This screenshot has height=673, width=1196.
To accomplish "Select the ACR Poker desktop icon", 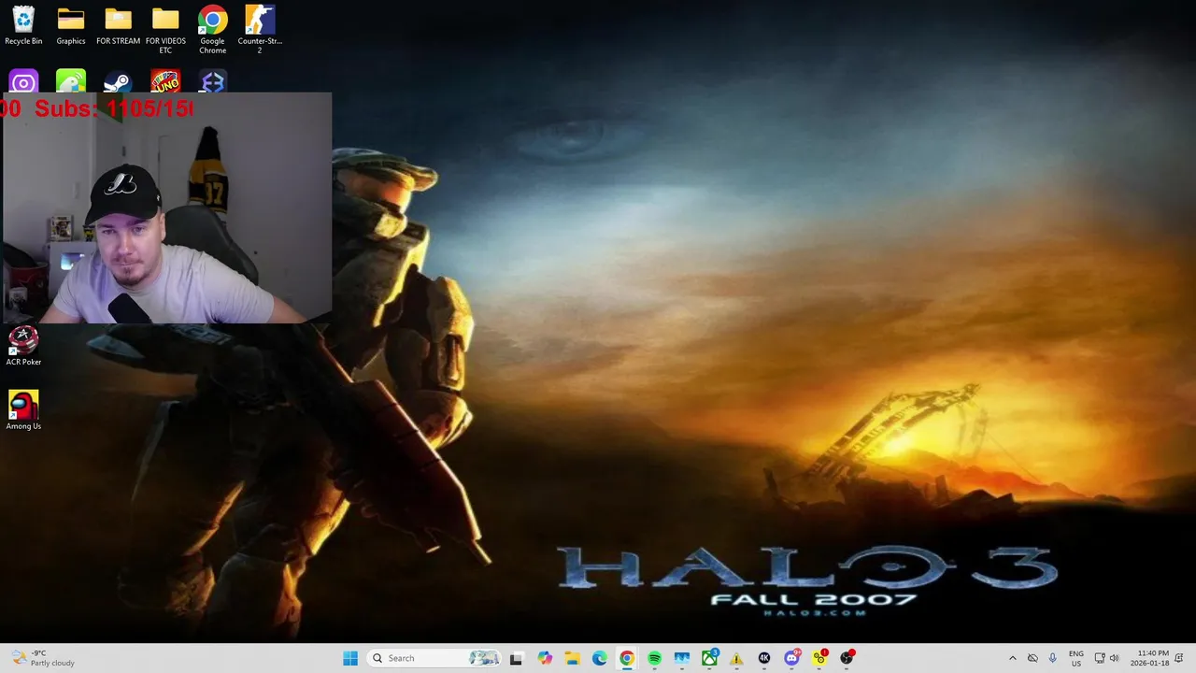I will tap(23, 345).
